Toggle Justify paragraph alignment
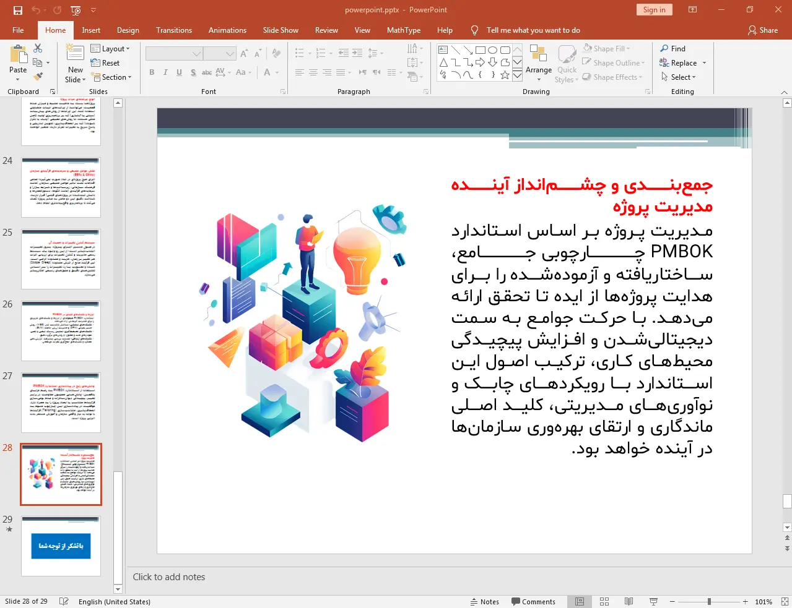The height and width of the screenshot is (608, 792). coord(340,72)
